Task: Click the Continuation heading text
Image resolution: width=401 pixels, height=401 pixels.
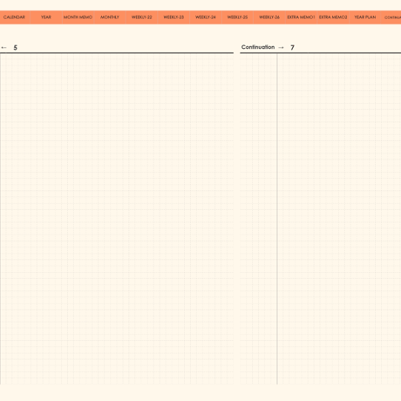Action: [258, 47]
